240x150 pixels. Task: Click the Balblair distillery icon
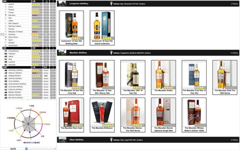tap(6, 92)
